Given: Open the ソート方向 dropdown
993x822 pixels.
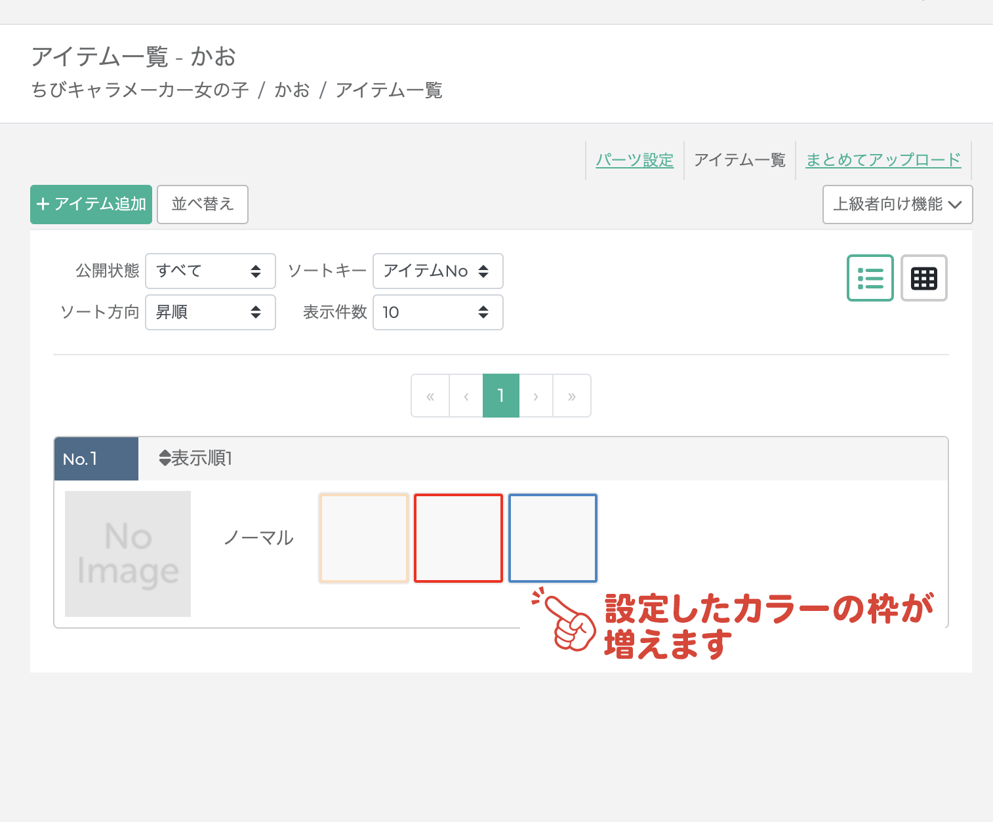Looking at the screenshot, I should click(x=210, y=312).
